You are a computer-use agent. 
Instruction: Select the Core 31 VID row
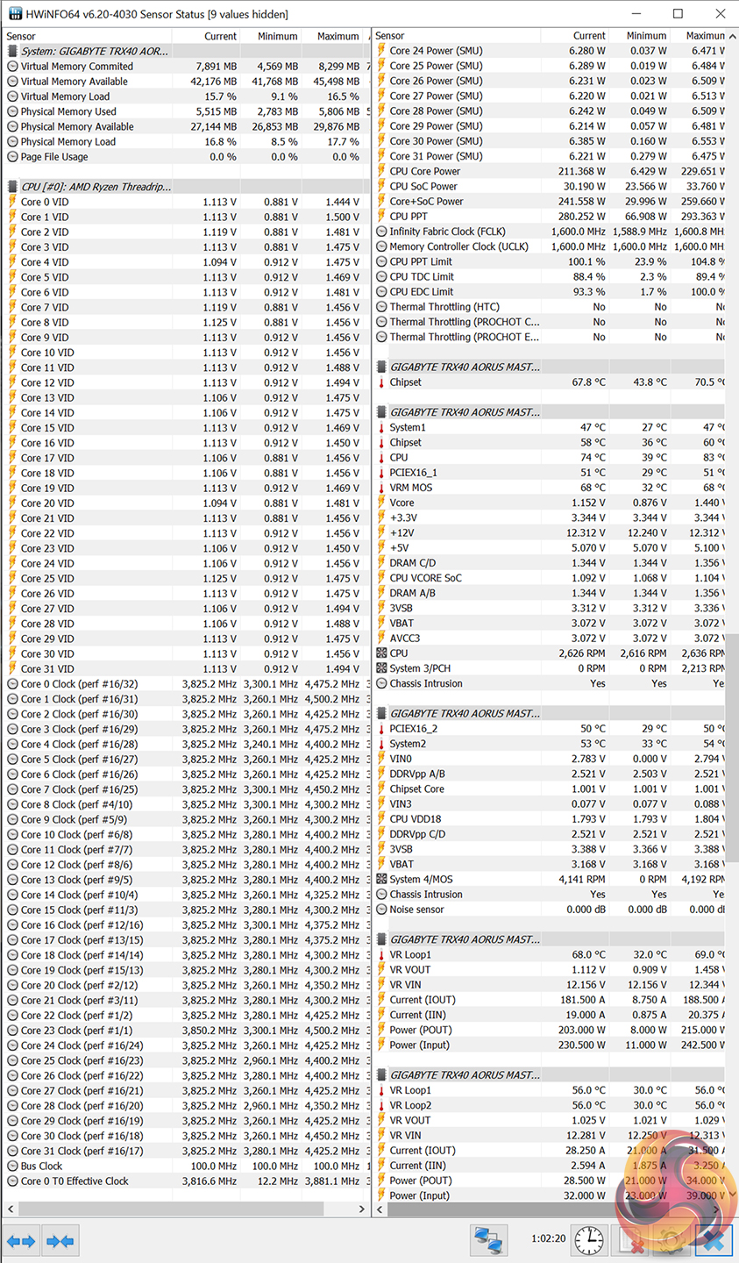pos(186,668)
